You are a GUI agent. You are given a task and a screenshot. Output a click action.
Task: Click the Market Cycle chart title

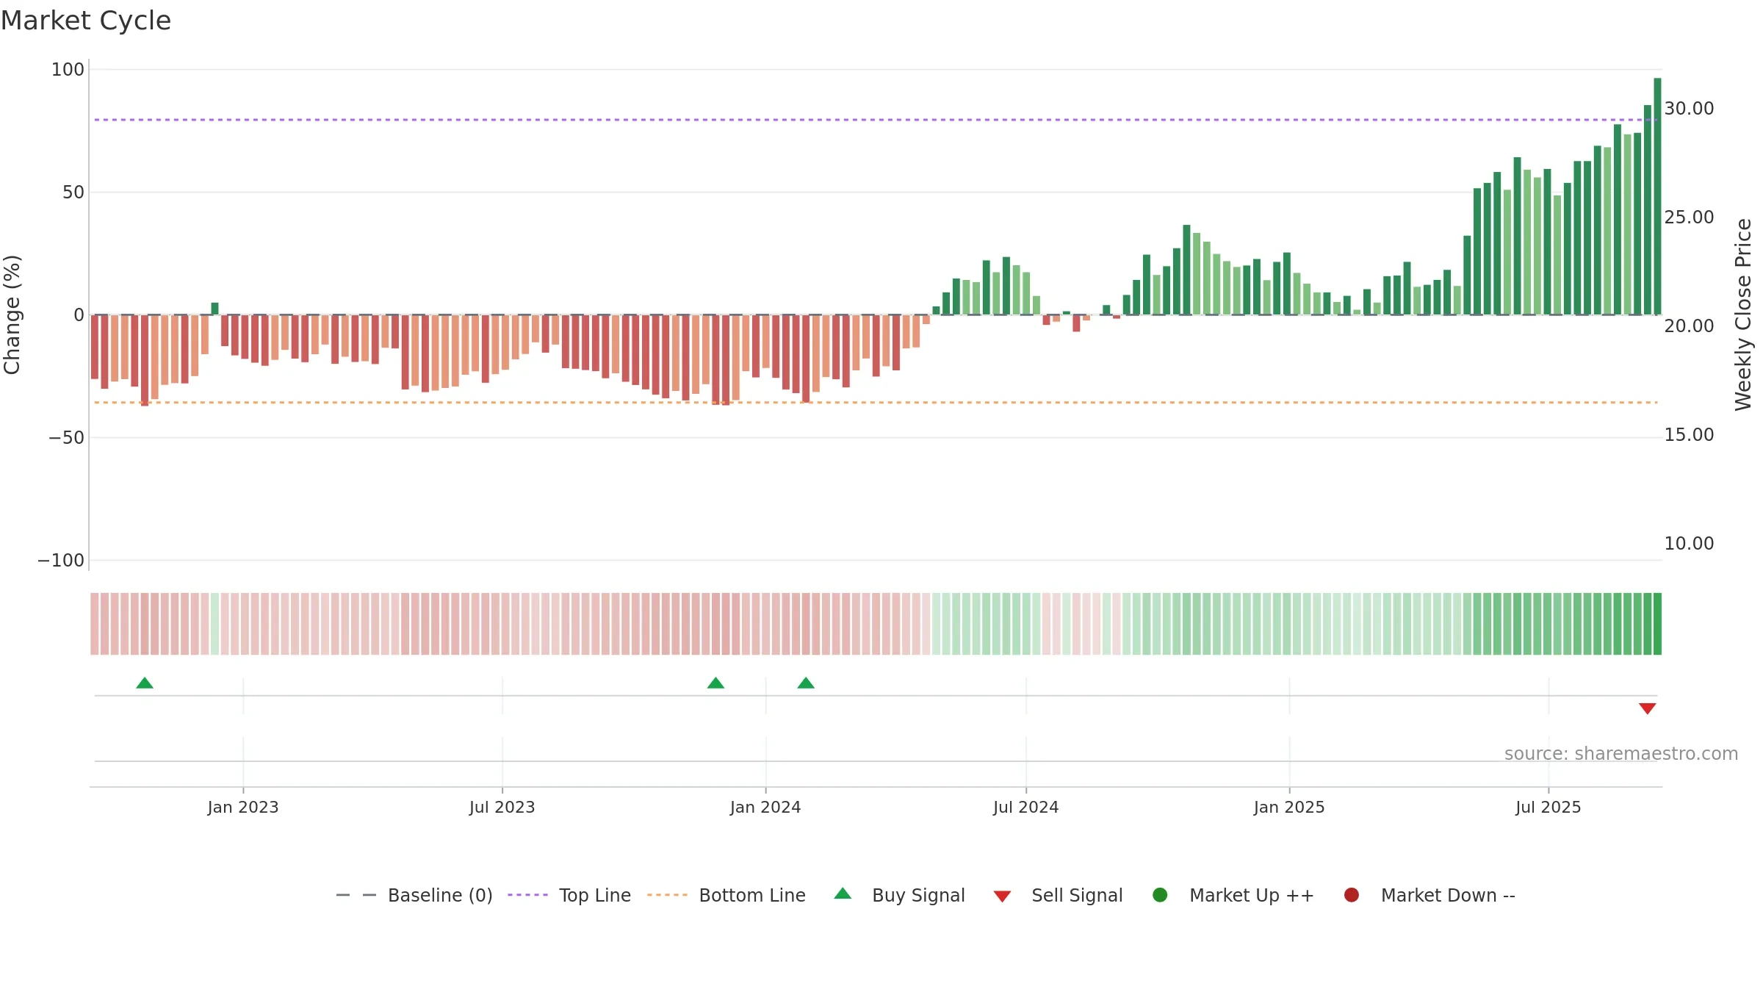tap(86, 21)
